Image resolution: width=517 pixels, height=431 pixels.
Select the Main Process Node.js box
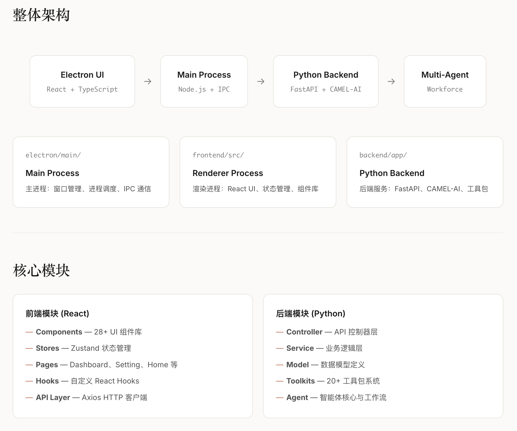tap(204, 81)
